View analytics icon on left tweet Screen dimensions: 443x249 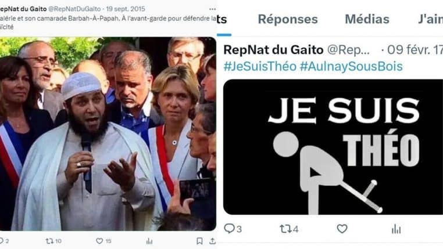149,241
